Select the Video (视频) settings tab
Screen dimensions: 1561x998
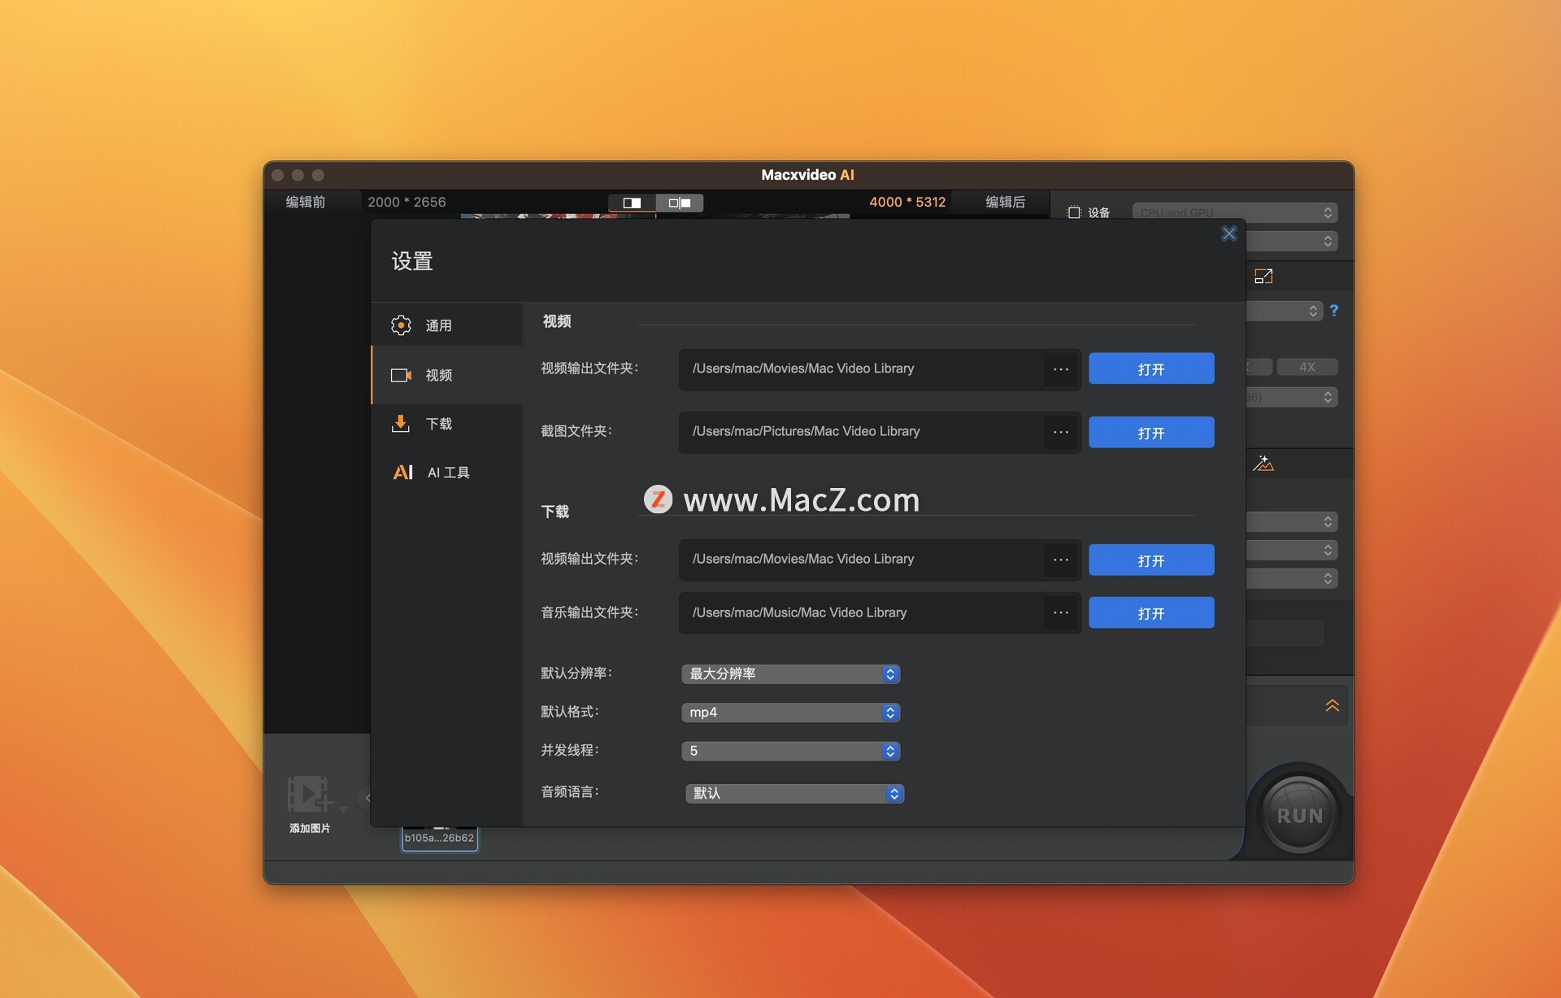coord(447,375)
